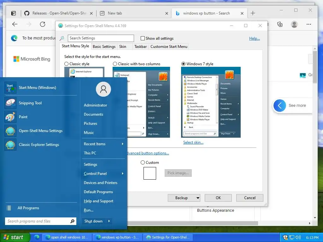The height and width of the screenshot is (242, 323).
Task: Click Cancel in Open-Shell settings
Action: click(250, 198)
